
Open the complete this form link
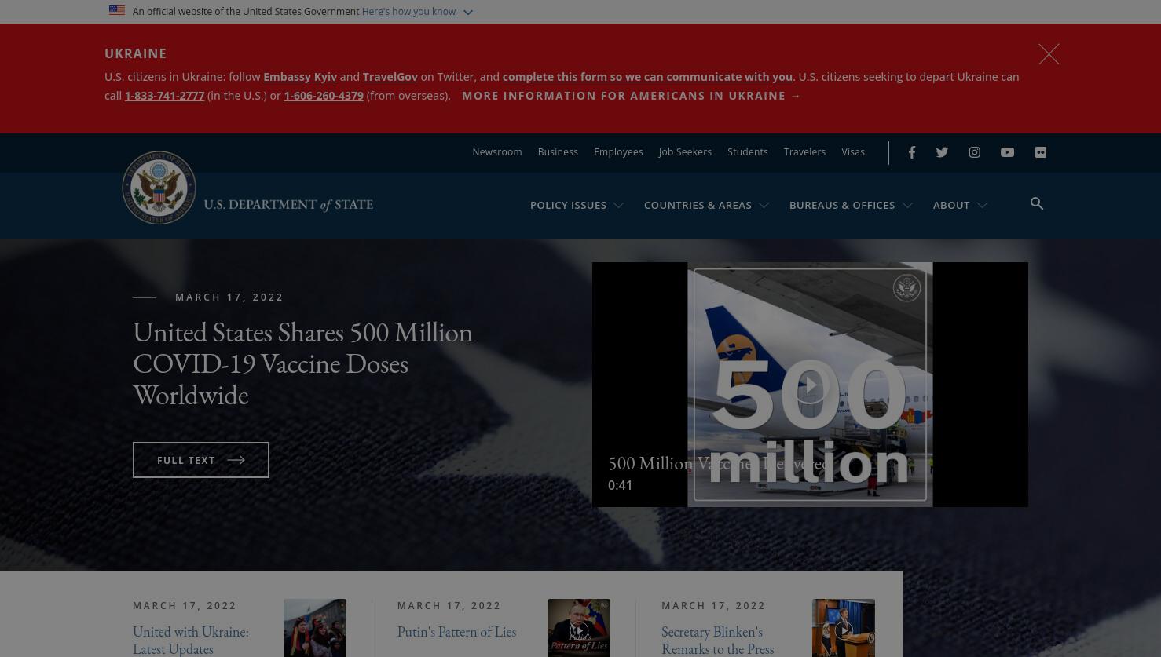click(647, 77)
